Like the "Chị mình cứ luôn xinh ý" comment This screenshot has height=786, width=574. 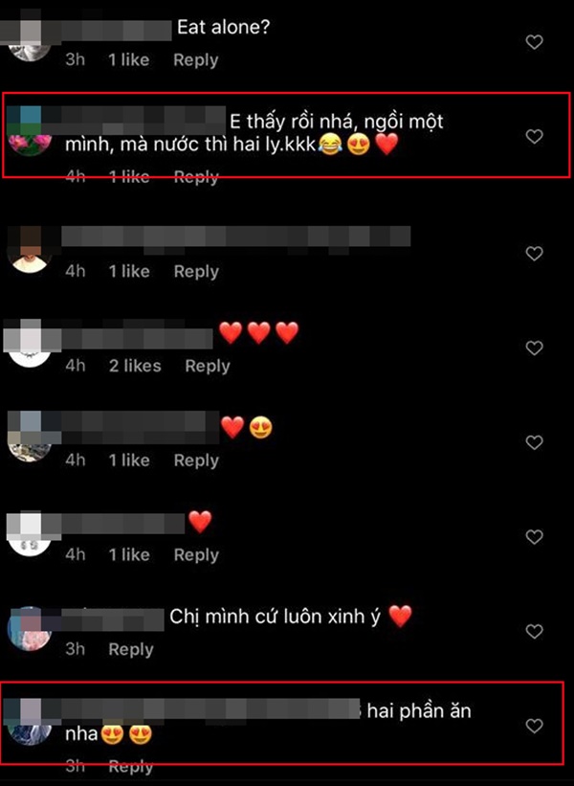tap(534, 631)
